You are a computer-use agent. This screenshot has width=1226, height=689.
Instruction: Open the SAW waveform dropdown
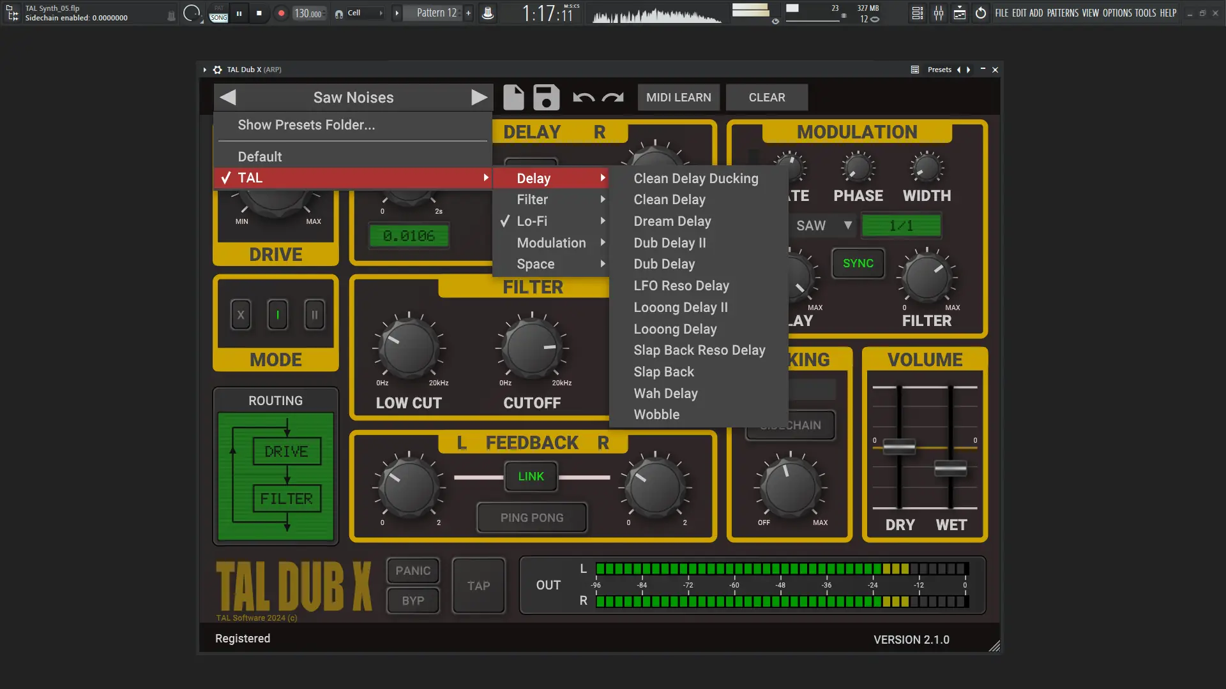click(824, 225)
